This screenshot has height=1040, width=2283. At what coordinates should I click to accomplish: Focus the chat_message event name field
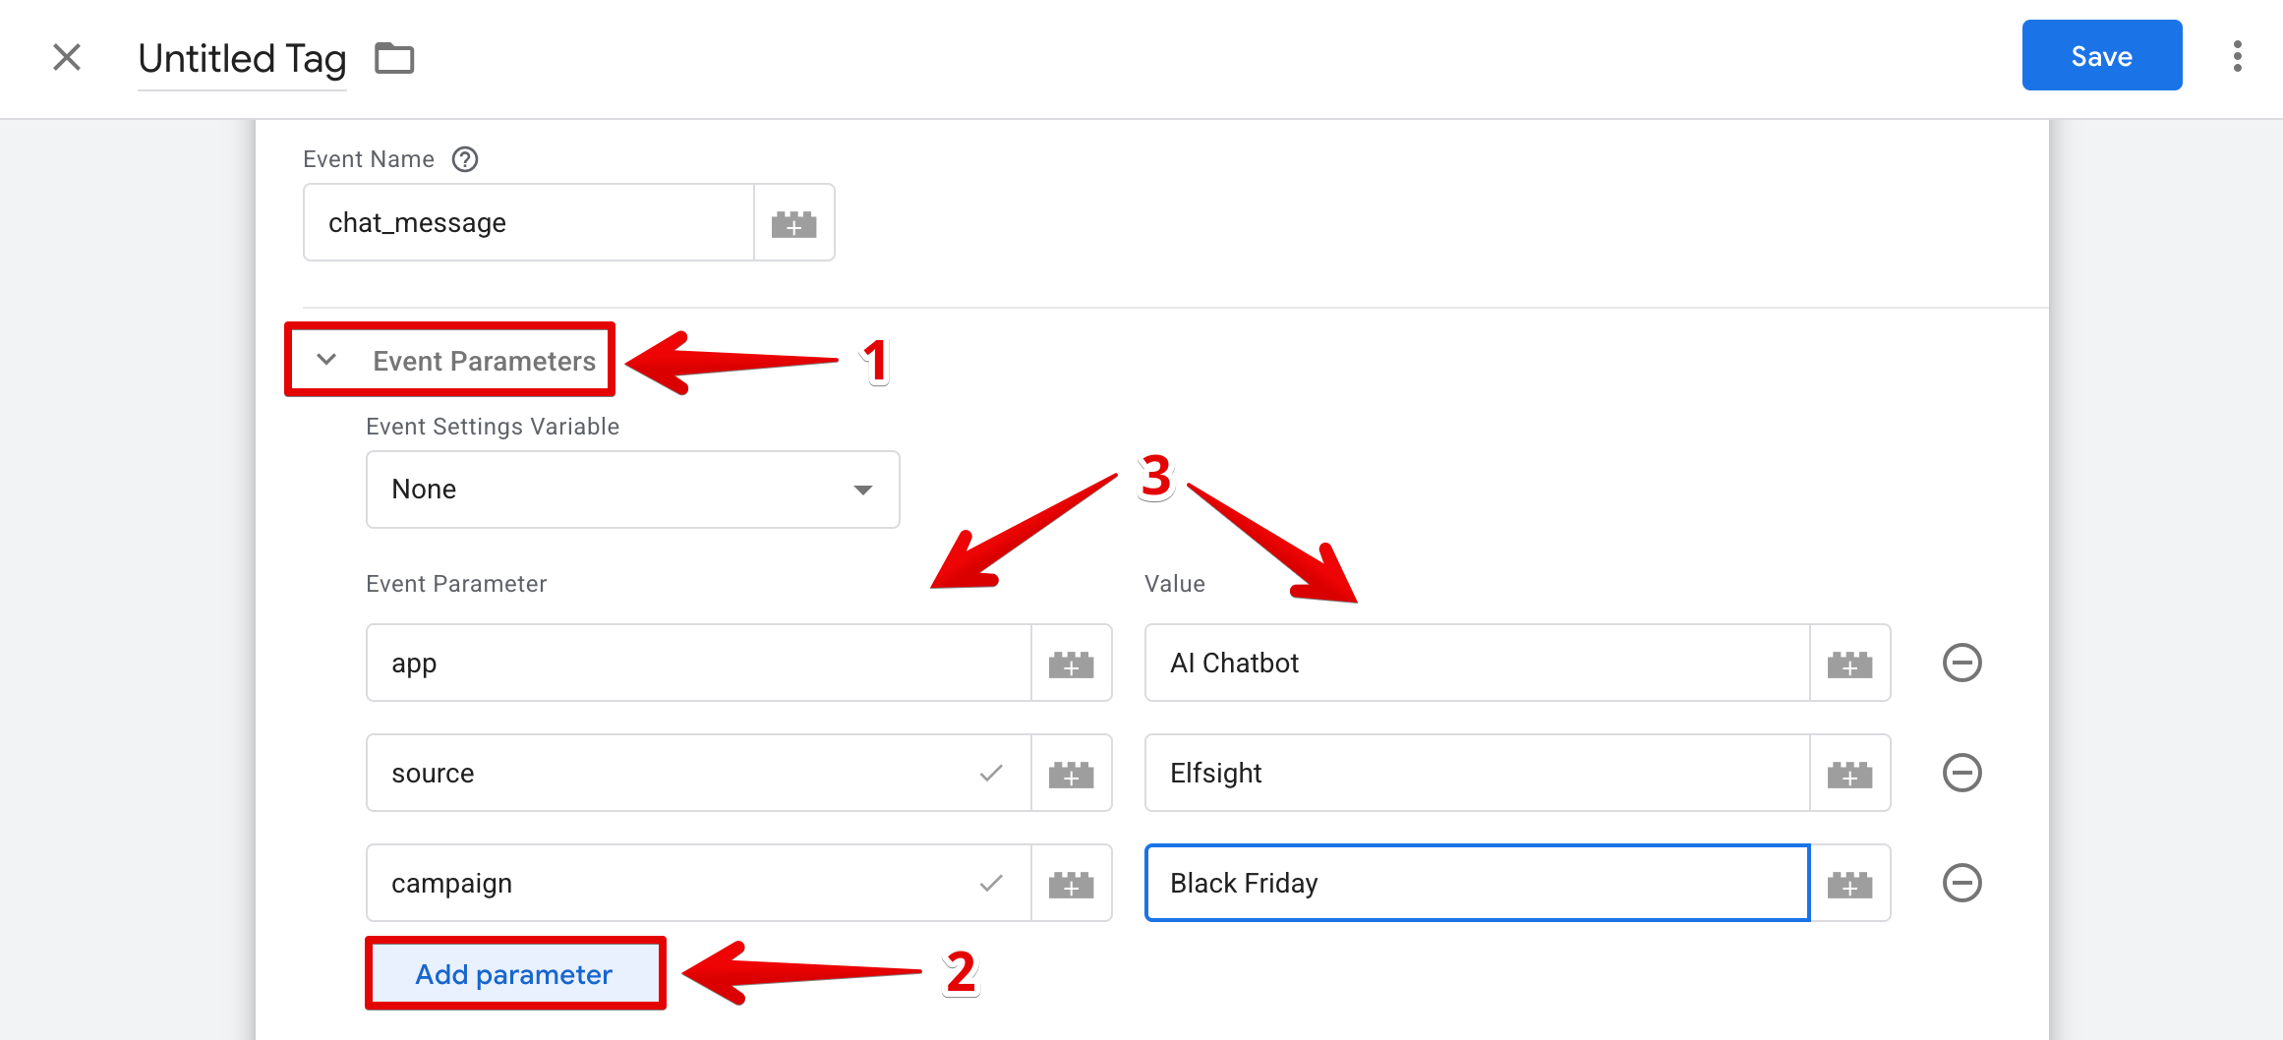click(x=528, y=223)
